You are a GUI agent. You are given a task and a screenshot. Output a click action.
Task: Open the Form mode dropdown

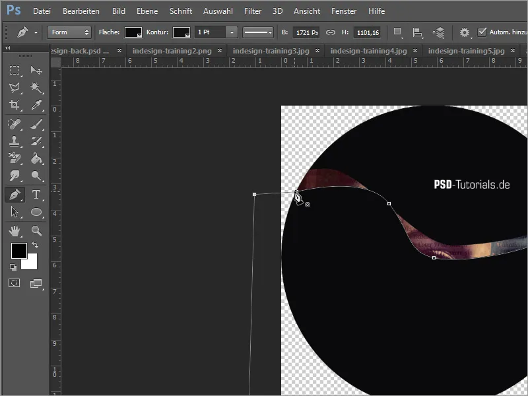[69, 32]
